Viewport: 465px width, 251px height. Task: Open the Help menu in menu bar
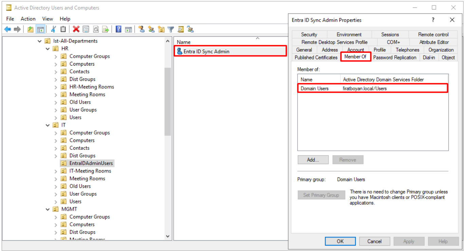pos(65,19)
